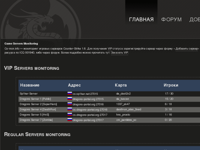Click player count 15 / 20
The width and height of the screenshot is (200, 150).
pyautogui.click(x=169, y=99)
